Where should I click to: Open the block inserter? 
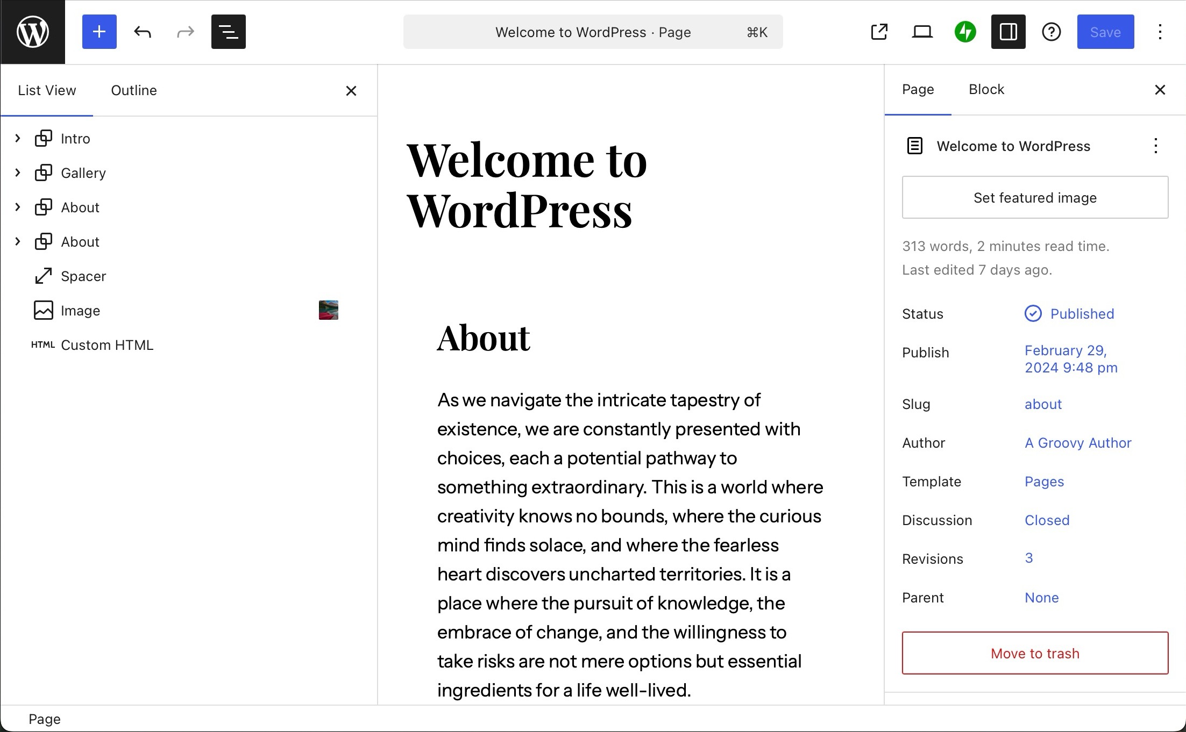coord(99,32)
